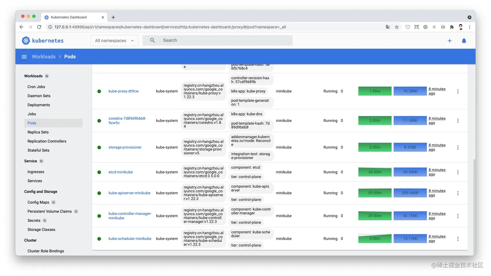Open the kube-apiserver-minikube pod link

129,193
